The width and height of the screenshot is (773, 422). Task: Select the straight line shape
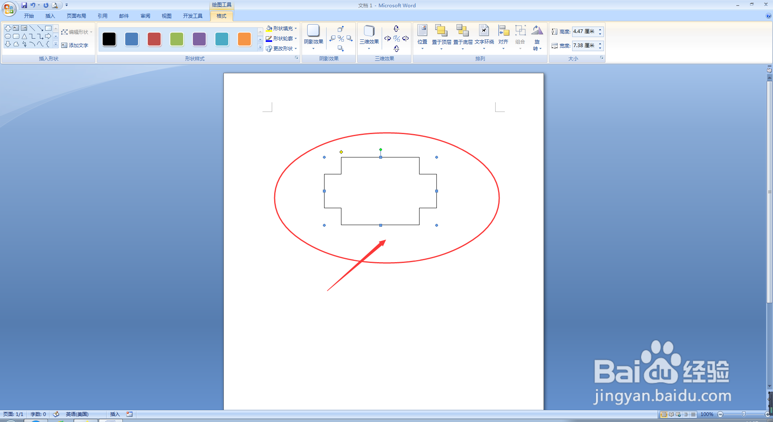click(32, 28)
